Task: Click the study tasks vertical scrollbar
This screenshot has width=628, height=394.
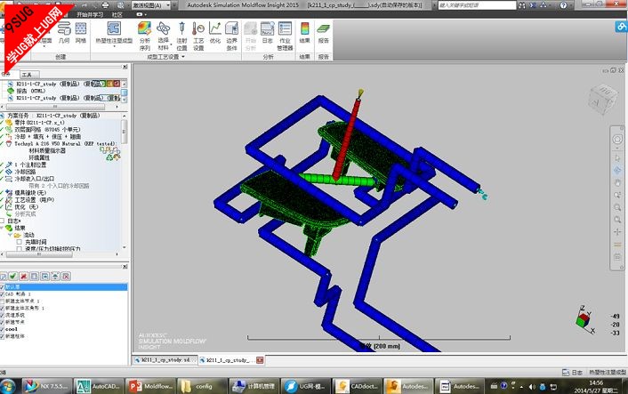Action: click(x=125, y=133)
